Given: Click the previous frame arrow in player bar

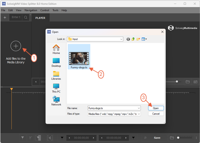Looking at the screenshot, I should point(36,82).
